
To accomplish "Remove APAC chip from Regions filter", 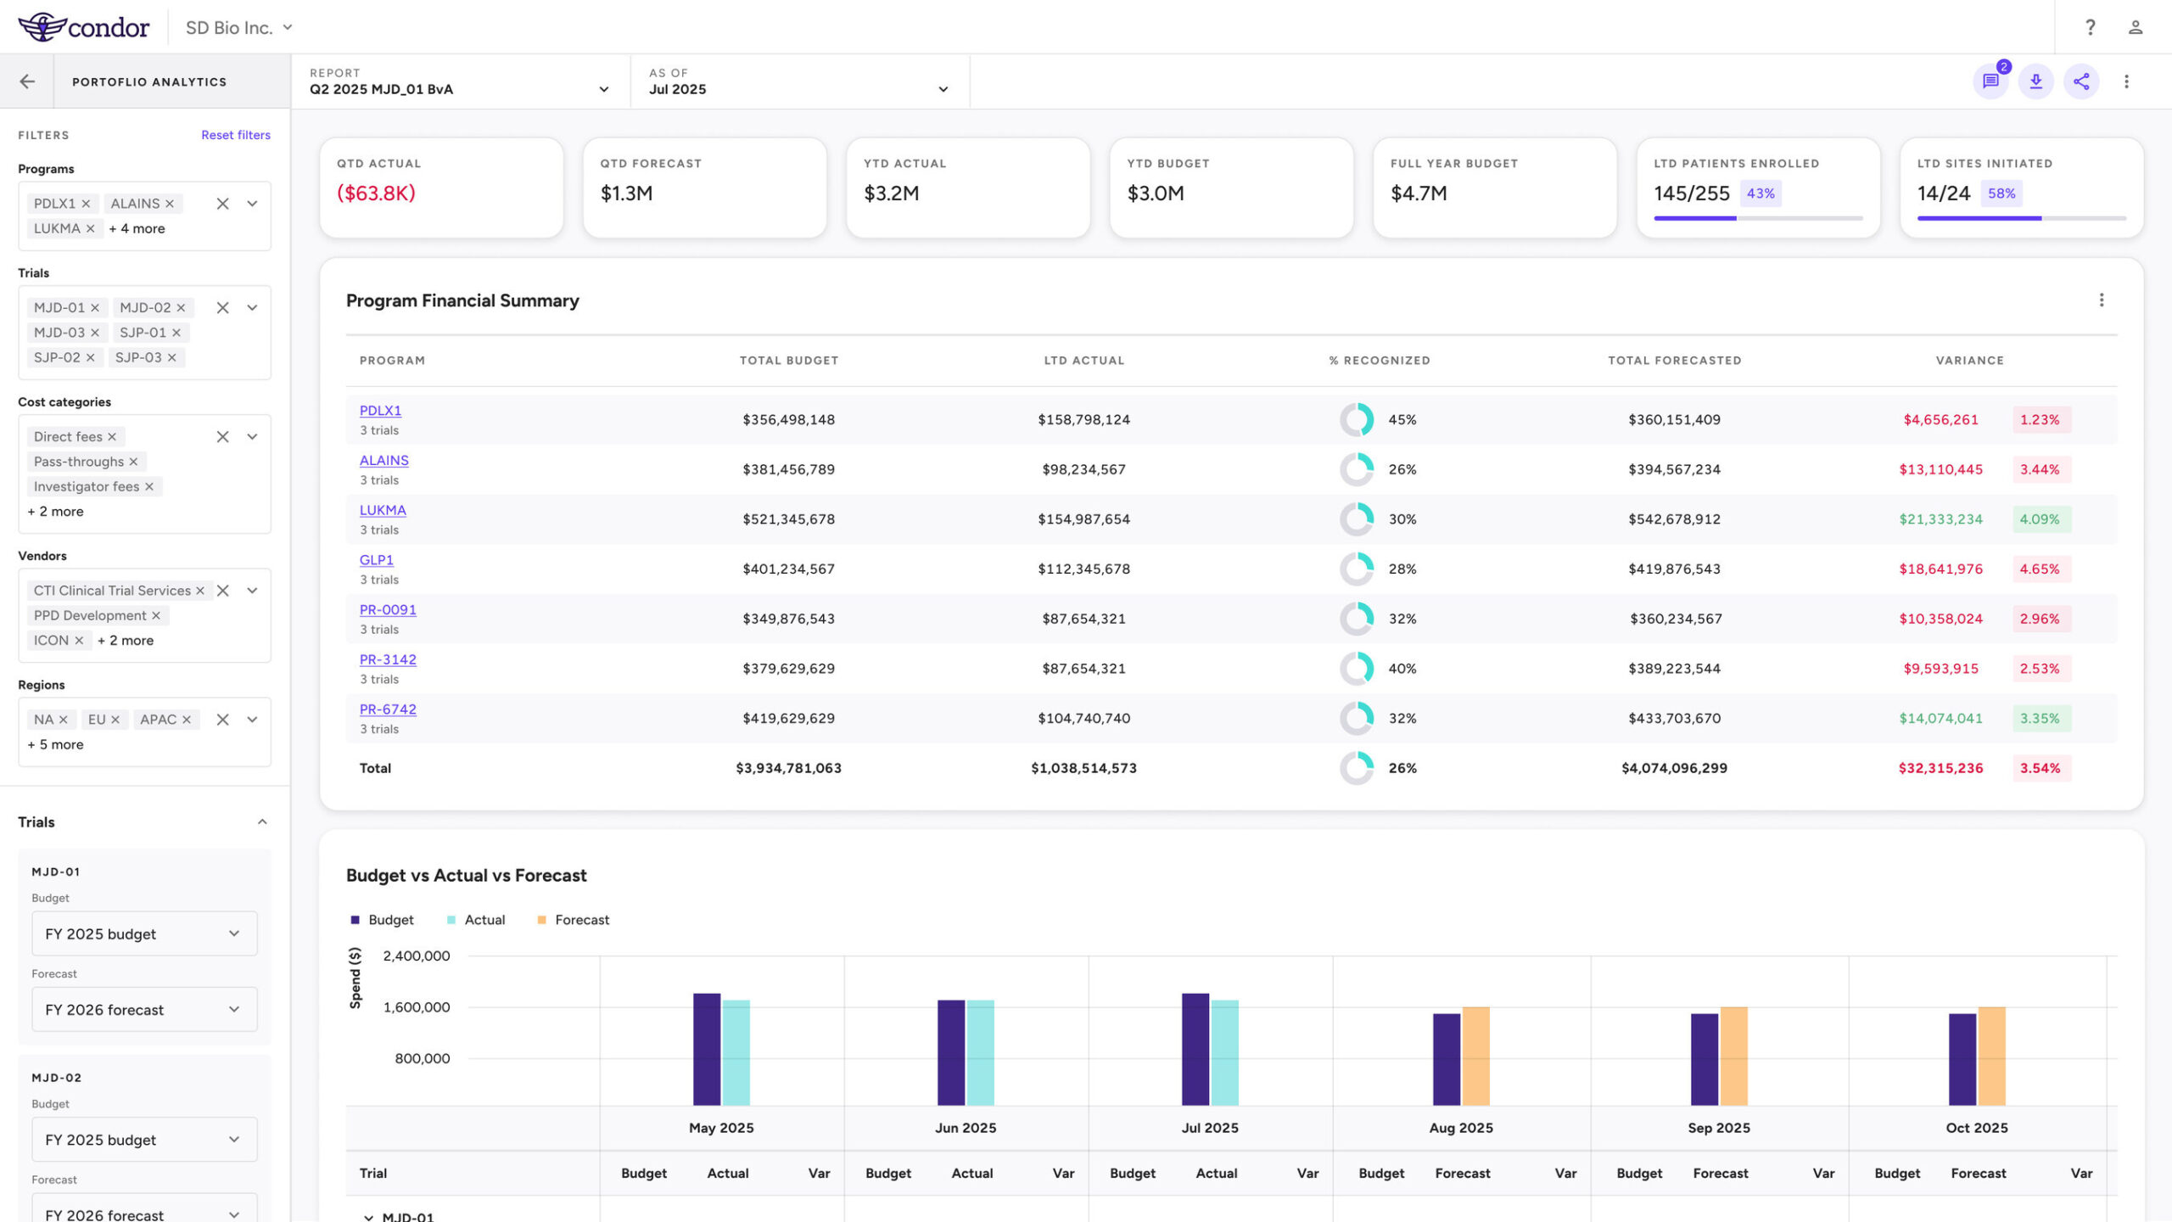I will pos(187,720).
